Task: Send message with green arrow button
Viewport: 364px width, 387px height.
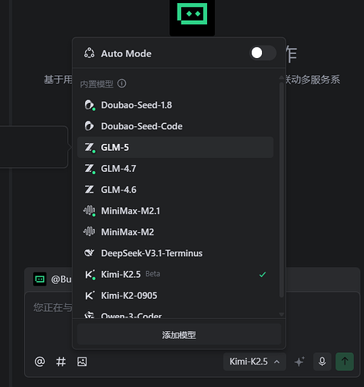Action: [345, 361]
